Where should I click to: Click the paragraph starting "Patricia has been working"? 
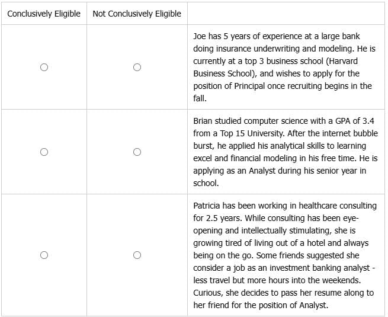[284, 255]
